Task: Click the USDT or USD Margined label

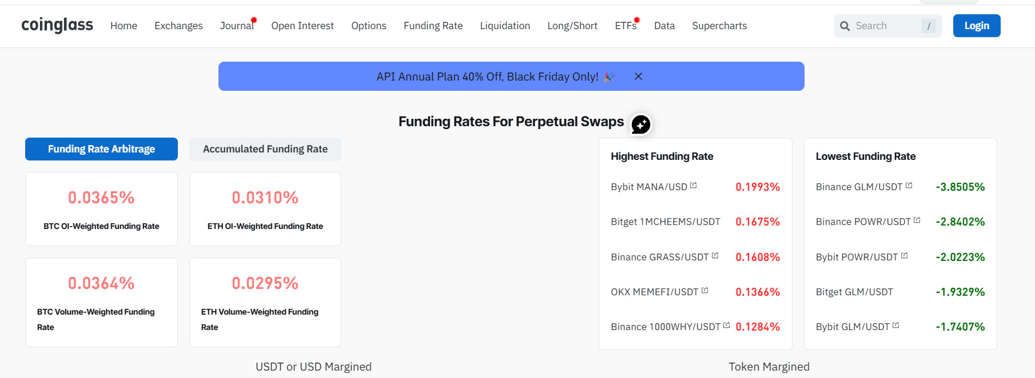Action: tap(313, 367)
